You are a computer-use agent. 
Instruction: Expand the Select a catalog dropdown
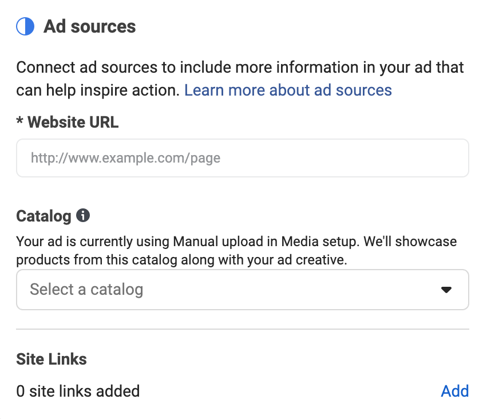point(243,290)
